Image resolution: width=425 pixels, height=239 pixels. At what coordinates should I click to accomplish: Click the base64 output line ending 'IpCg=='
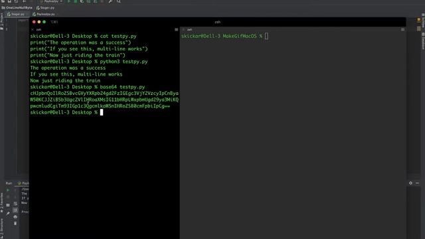(100, 106)
